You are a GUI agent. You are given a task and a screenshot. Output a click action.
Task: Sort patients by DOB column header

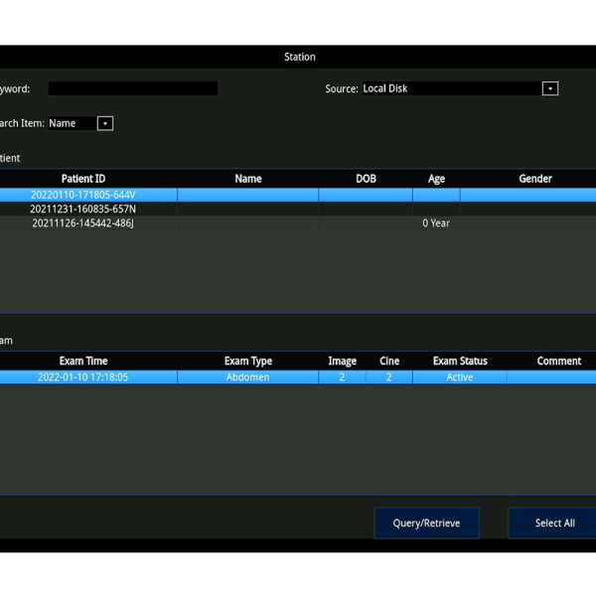(x=366, y=179)
